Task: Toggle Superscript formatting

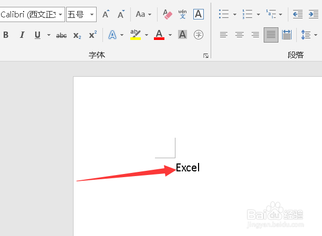Action: 93,35
